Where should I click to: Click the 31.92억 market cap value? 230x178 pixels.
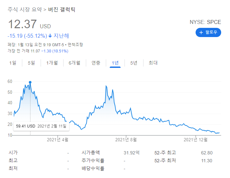click(131, 153)
